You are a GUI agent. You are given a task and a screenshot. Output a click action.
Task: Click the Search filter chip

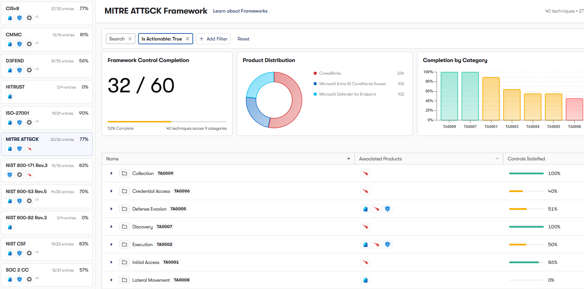point(120,39)
